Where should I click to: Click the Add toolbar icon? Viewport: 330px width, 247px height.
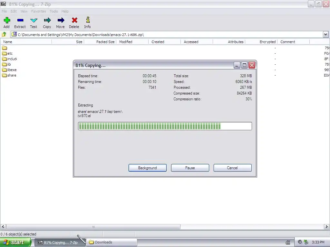point(7,20)
